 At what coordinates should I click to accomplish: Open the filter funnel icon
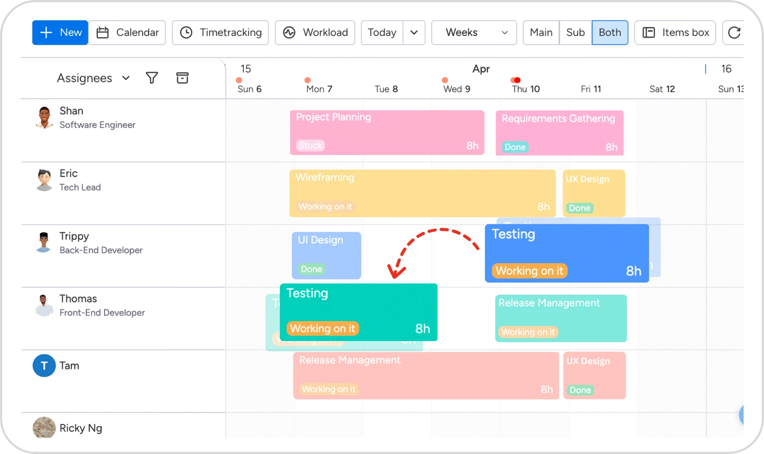tap(152, 78)
